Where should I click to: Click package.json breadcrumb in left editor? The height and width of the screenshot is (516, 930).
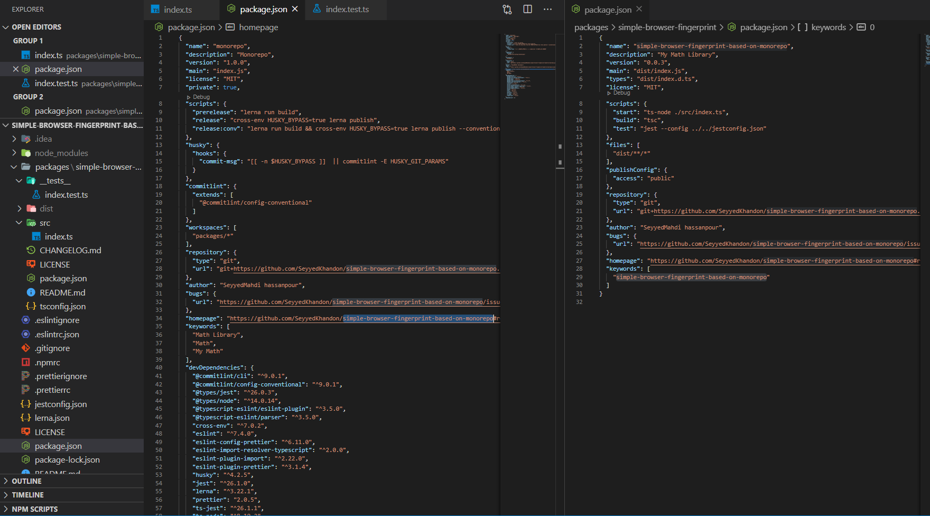click(191, 27)
